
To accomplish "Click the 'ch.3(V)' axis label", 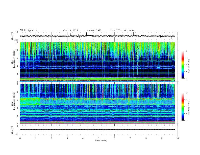I will pyautogui.click(x=12, y=130).
